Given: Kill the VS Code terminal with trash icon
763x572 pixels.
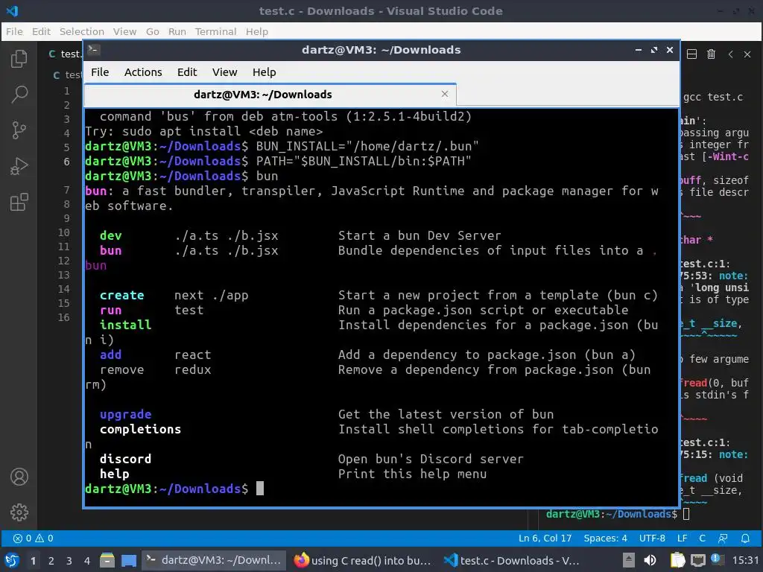Looking at the screenshot, I should [x=711, y=54].
